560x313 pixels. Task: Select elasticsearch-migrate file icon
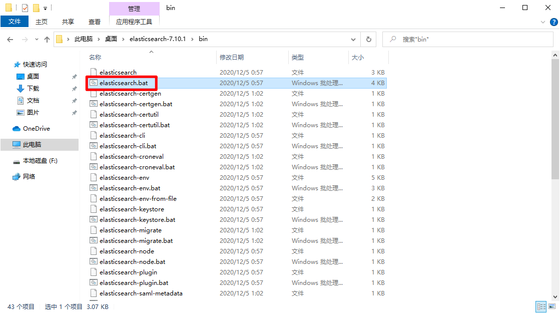(94, 230)
